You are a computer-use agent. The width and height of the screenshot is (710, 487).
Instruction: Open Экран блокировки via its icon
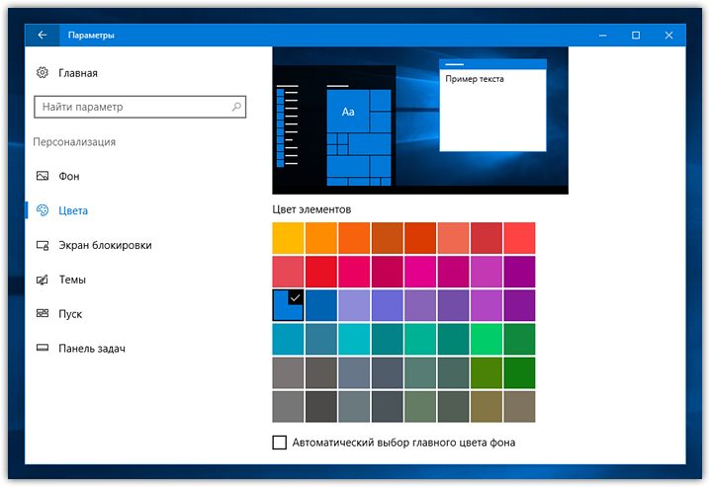pos(43,245)
